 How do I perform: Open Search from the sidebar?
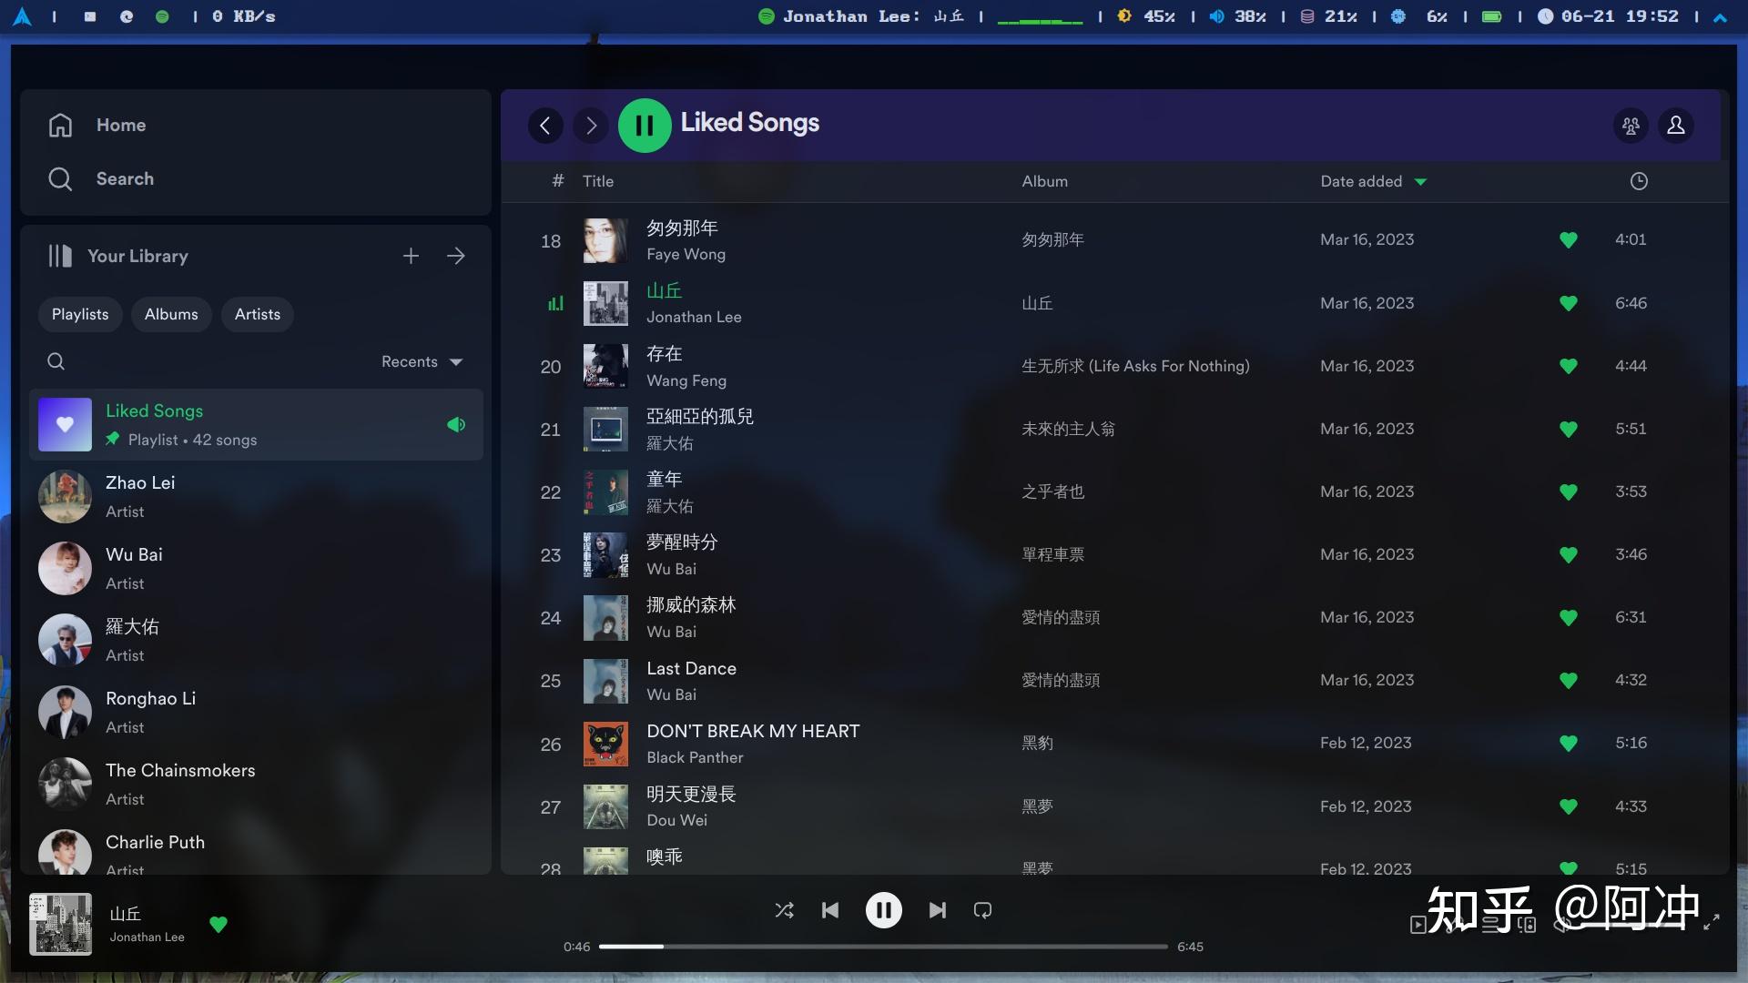(126, 178)
